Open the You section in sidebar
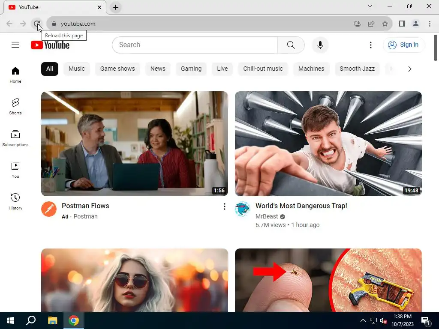 click(x=15, y=170)
